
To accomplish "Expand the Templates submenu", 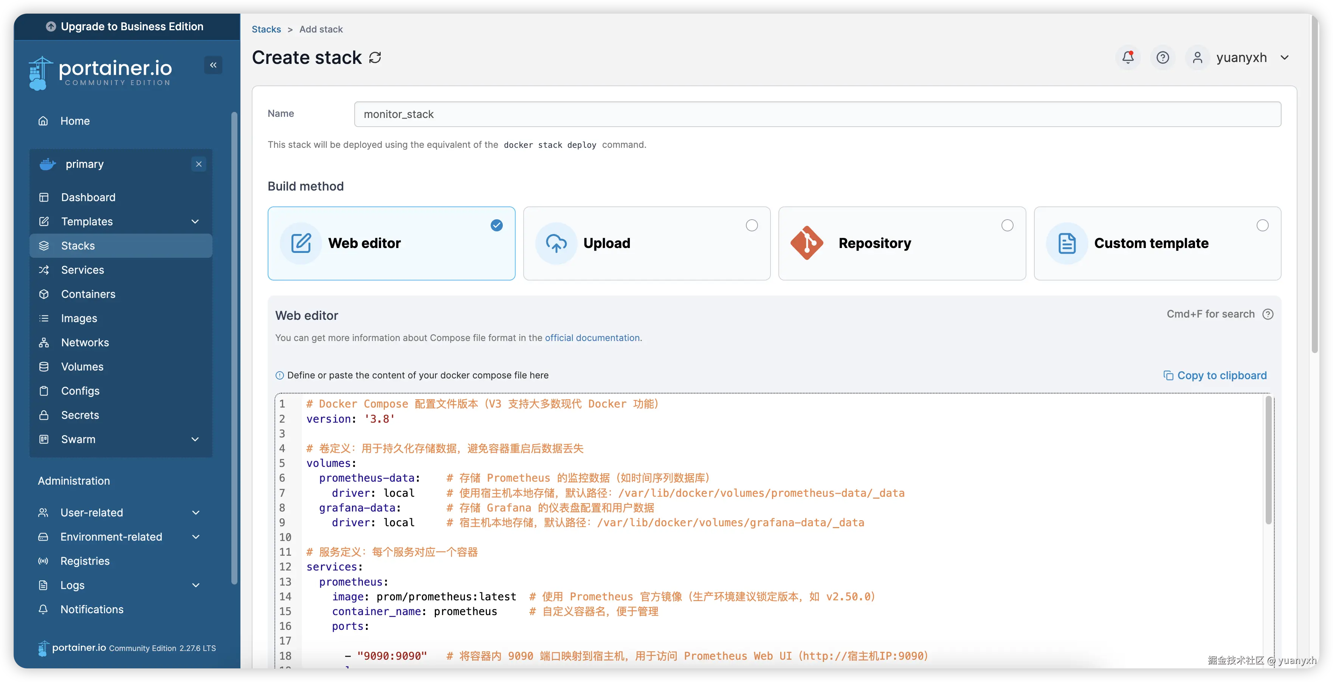I will click(x=195, y=222).
